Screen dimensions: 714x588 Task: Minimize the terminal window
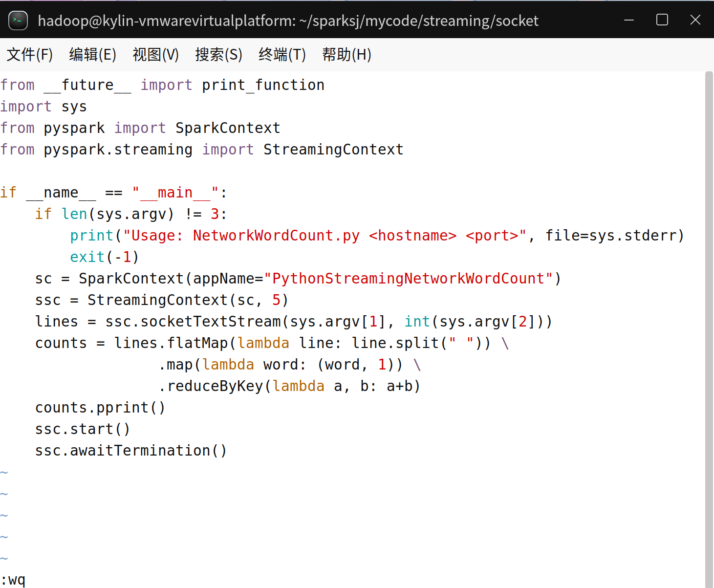point(628,20)
